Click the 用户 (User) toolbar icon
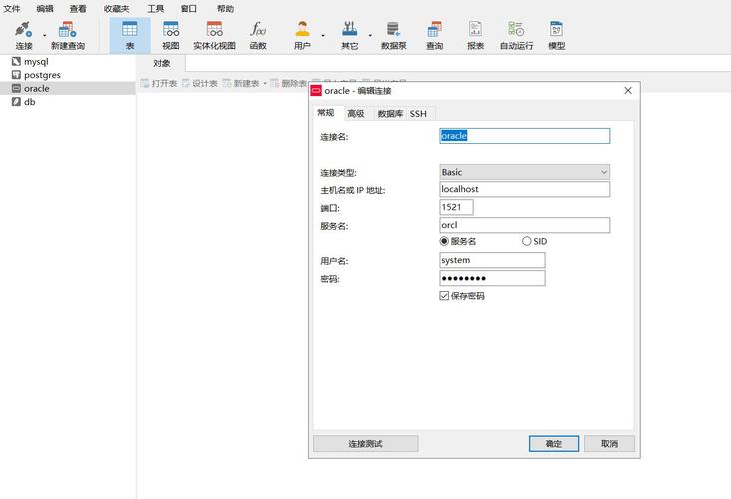Screen dimensions: 731x499 (302, 35)
